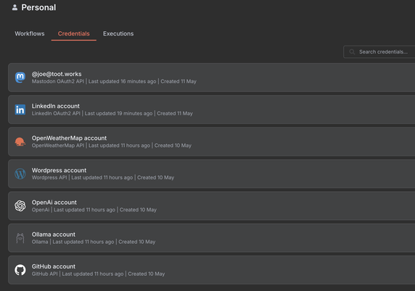The height and width of the screenshot is (291, 415).
Task: Open the OpenWeatherMap account entry
Action: click(211, 142)
